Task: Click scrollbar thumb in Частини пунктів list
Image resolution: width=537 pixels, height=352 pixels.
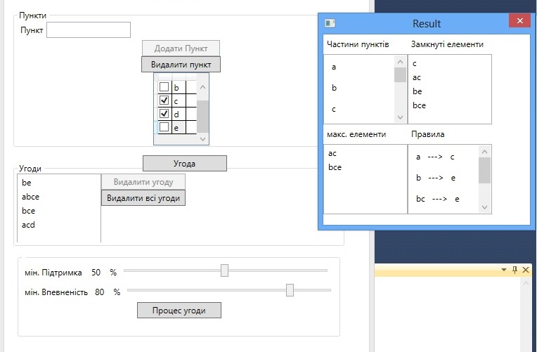Action: 400,75
